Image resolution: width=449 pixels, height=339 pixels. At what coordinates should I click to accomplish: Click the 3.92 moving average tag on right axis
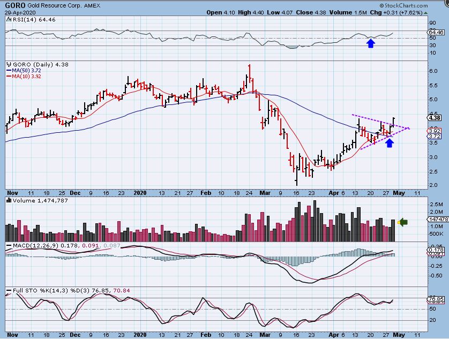(435, 131)
